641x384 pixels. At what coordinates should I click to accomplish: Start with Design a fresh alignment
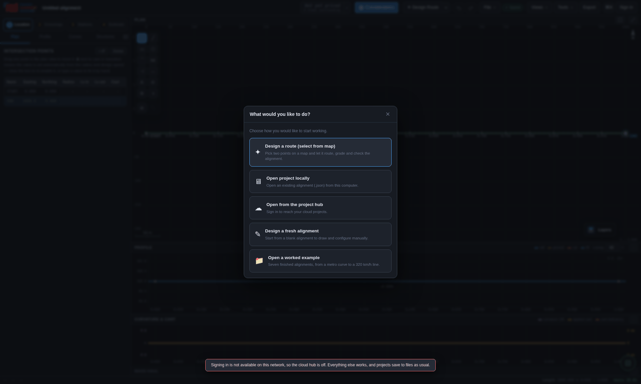(x=320, y=234)
